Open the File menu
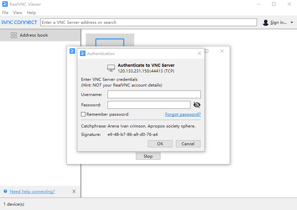Viewport: 297px width, 210px height. point(5,13)
